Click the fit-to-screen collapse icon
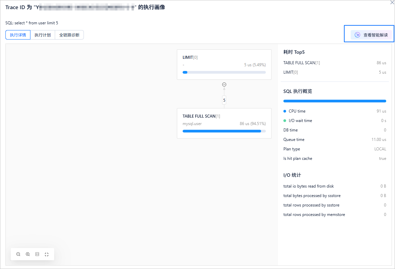 tap(47, 254)
